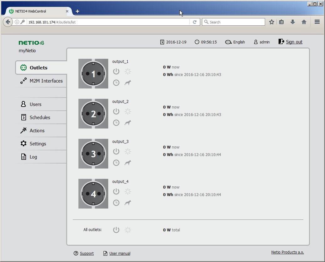Open the admin user menu
This screenshot has width=325, height=262.
[x=262, y=42]
